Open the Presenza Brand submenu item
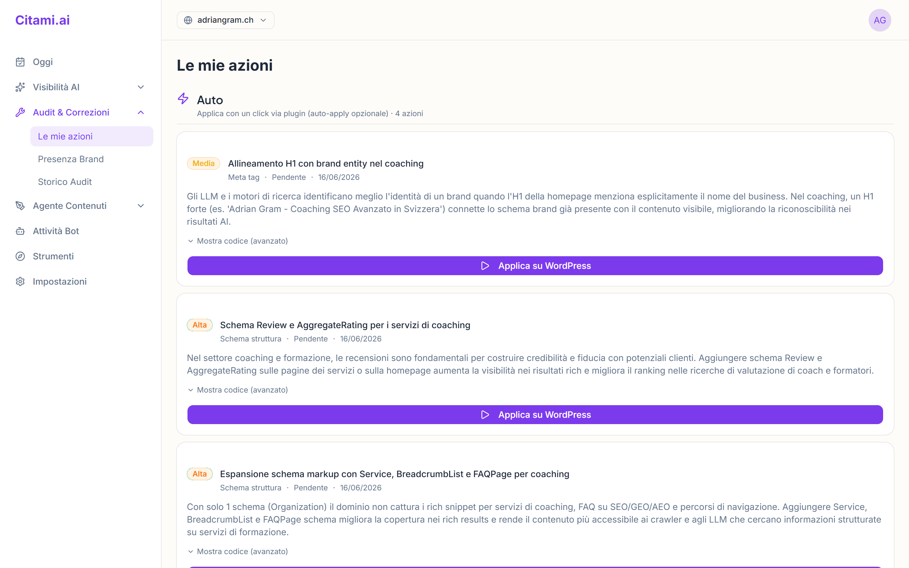This screenshot has width=909, height=568. pyautogui.click(x=71, y=159)
